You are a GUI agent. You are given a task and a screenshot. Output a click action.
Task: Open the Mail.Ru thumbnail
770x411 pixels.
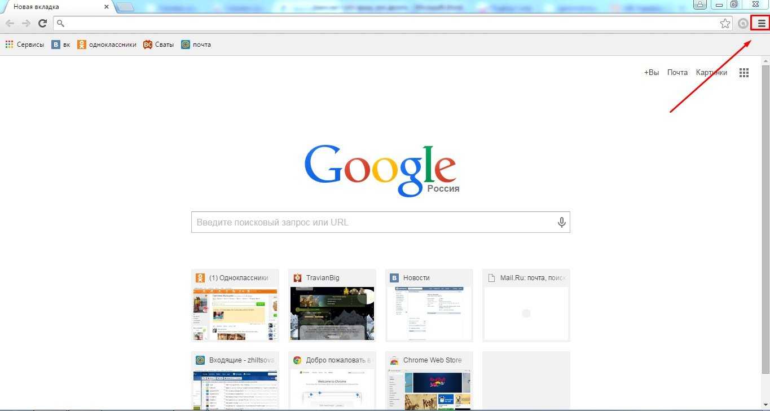pos(526,305)
